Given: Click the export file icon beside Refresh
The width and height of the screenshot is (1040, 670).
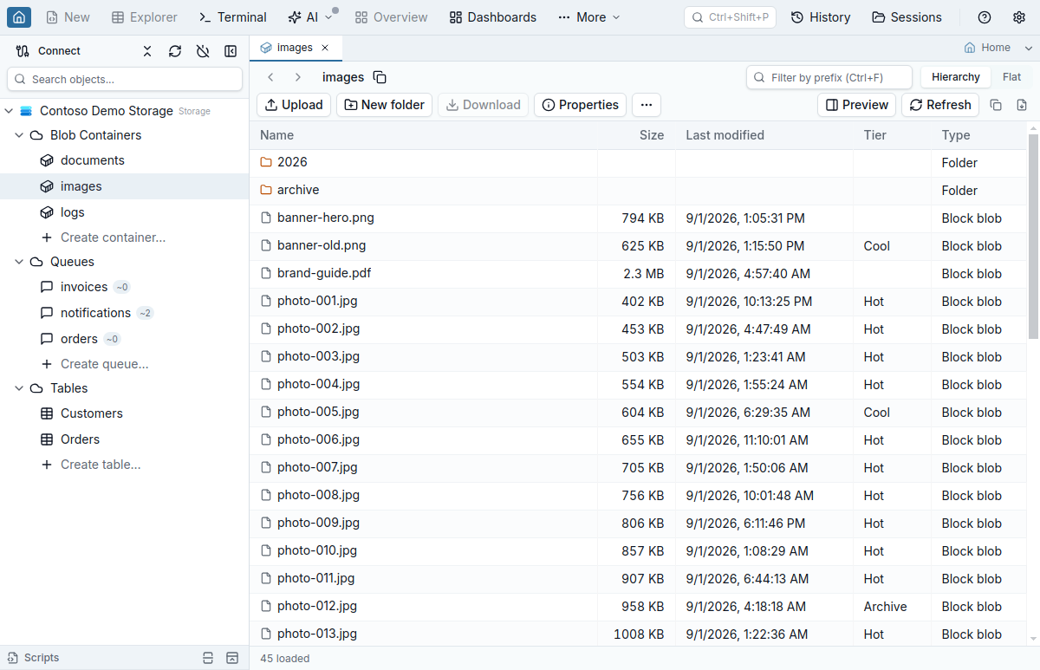Looking at the screenshot, I should click(x=1022, y=105).
